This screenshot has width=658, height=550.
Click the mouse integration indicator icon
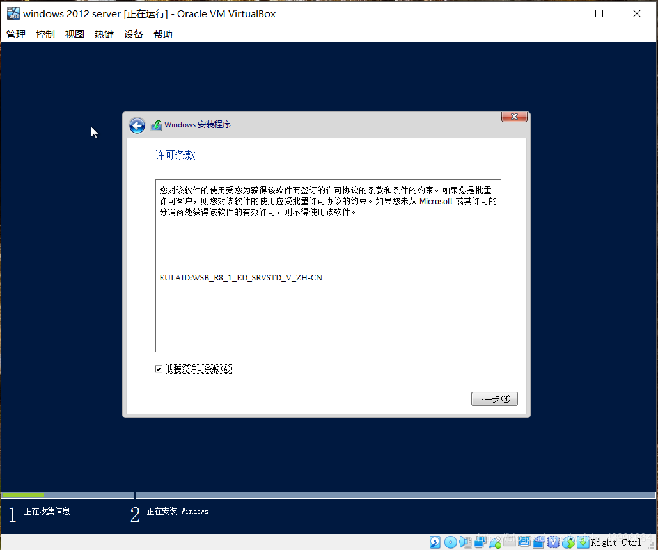tap(568, 542)
